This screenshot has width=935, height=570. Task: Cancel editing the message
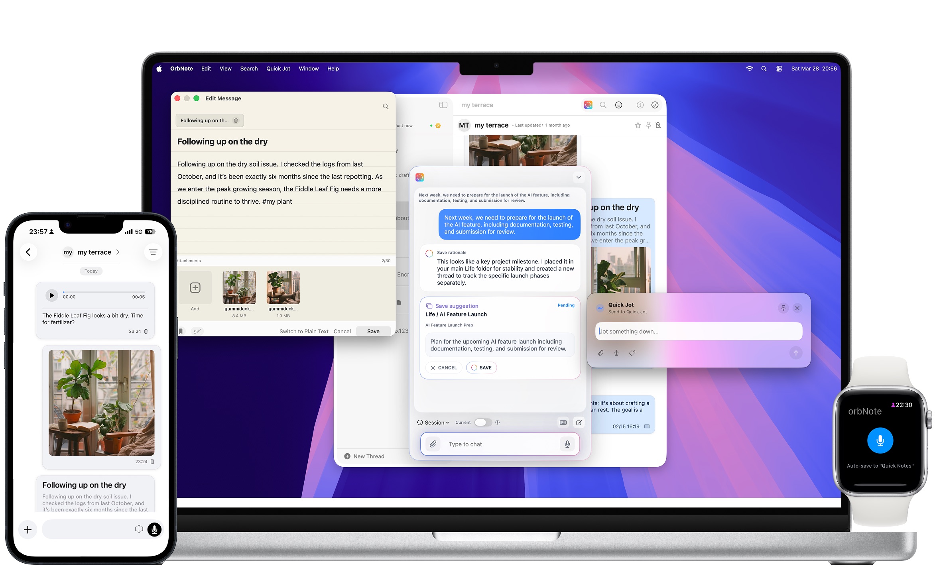[x=342, y=331]
